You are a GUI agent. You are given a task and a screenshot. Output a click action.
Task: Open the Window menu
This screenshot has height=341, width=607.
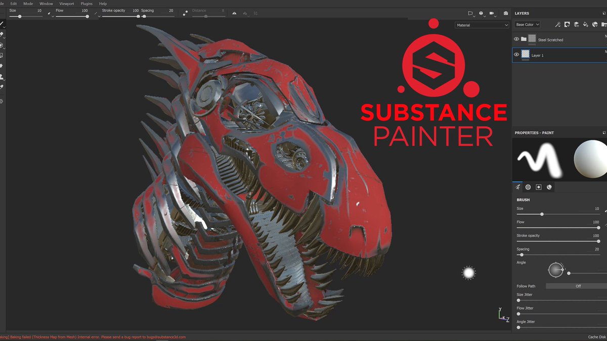[46, 4]
